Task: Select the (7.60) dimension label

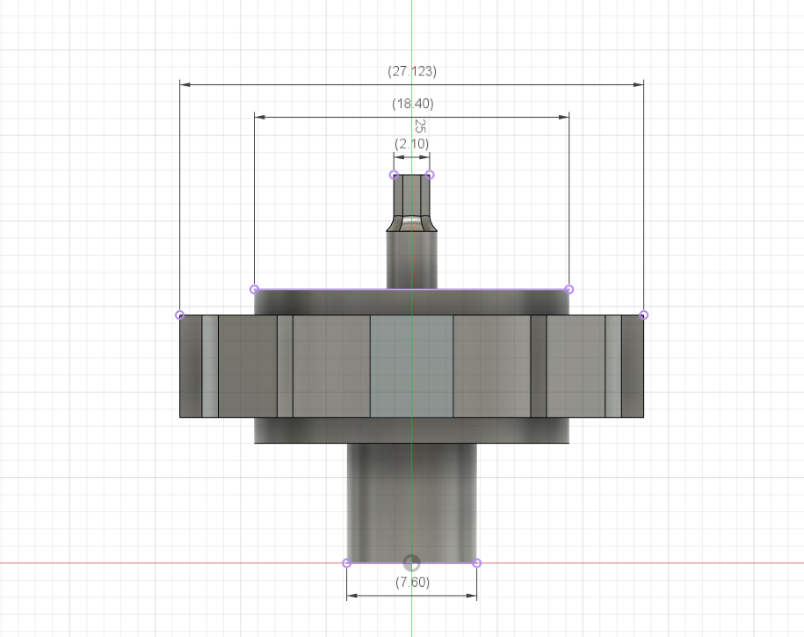Action: click(412, 583)
